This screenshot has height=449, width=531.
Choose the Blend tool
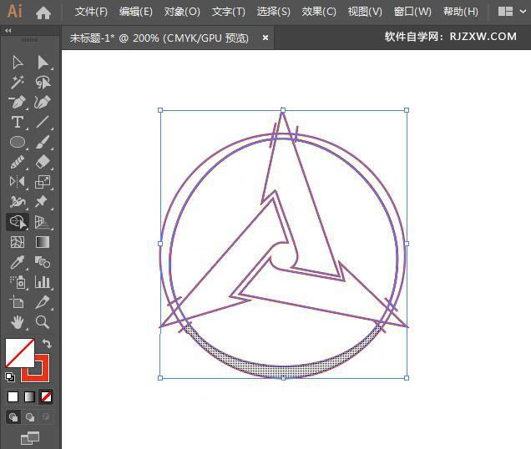click(43, 262)
